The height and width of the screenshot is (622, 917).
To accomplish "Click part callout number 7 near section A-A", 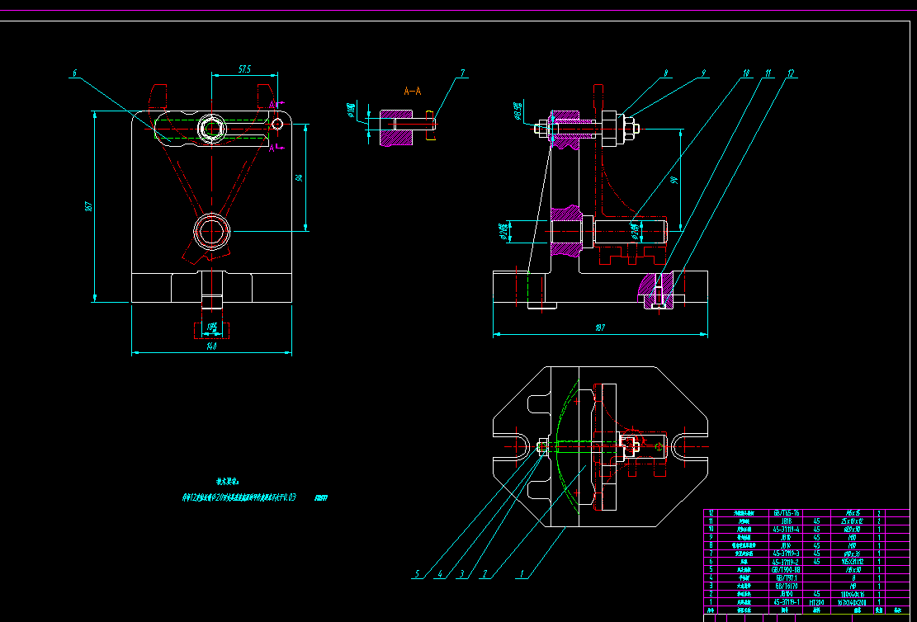I will pos(462,73).
